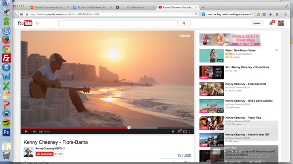Open the notifications bell
Viewport: 293px width, 164px height.
(271, 23)
